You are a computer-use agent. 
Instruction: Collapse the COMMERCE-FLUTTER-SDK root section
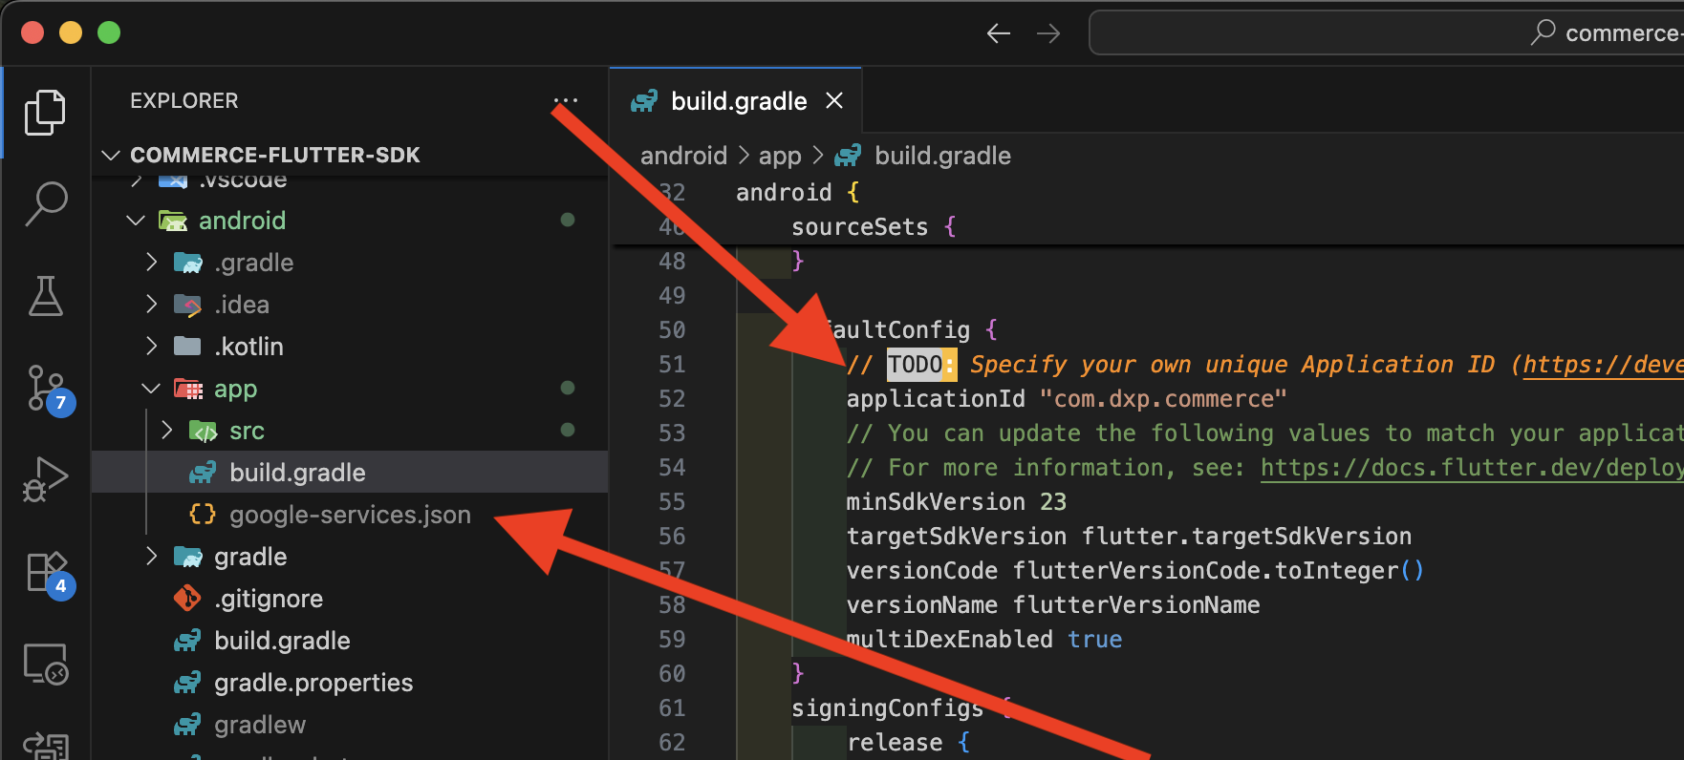[111, 155]
